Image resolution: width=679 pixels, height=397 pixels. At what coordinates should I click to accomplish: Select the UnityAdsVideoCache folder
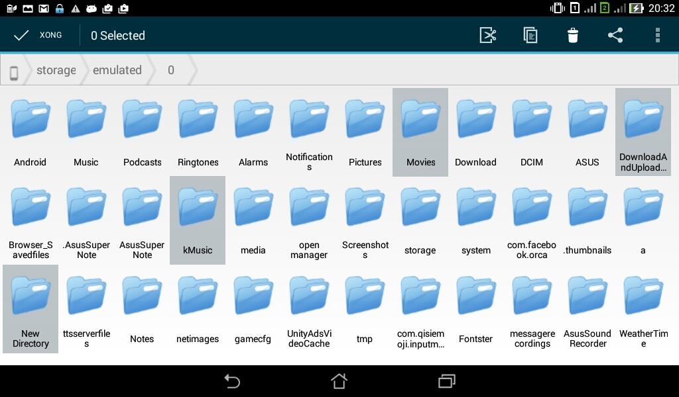[x=309, y=309]
